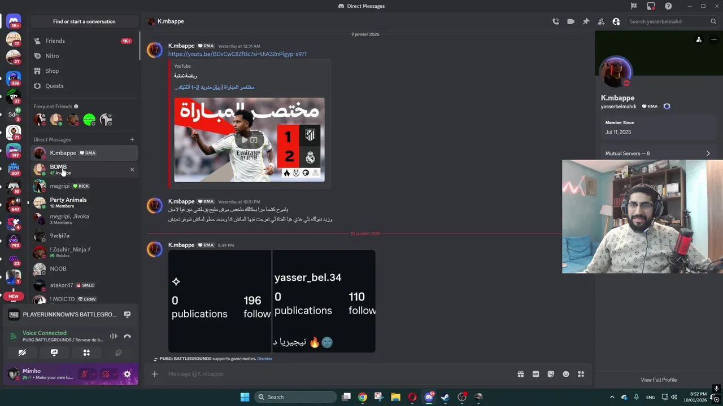723x406 pixels.
Task: Start a voice call with K.mbappe
Action: (x=556, y=21)
